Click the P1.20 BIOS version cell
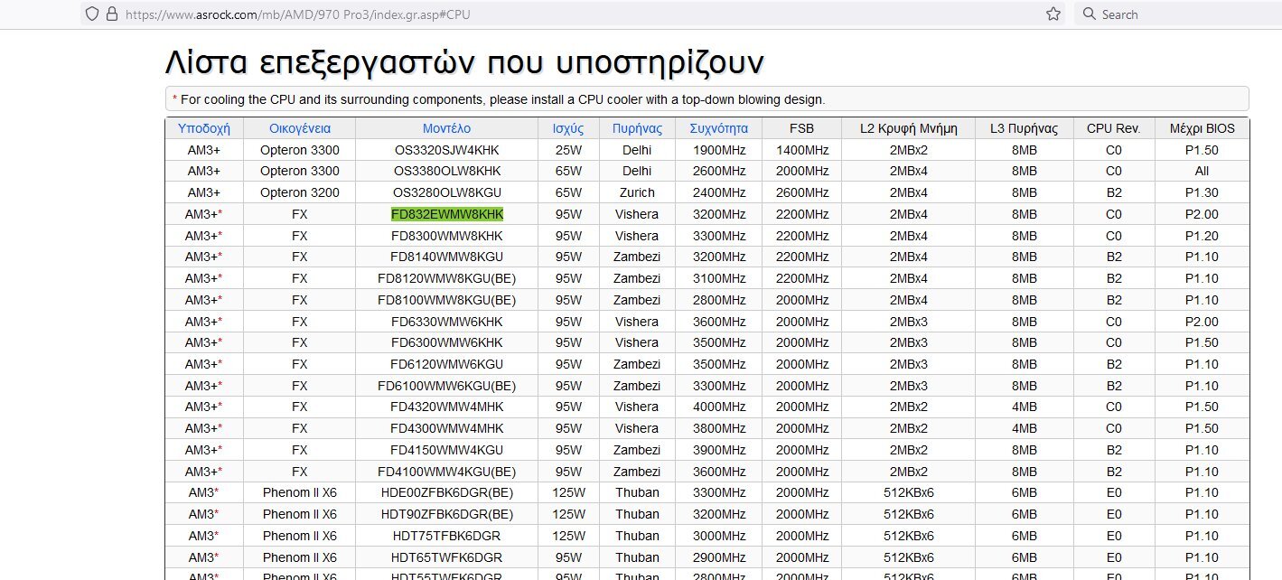Screen dimensions: 1282x580 point(1202,236)
